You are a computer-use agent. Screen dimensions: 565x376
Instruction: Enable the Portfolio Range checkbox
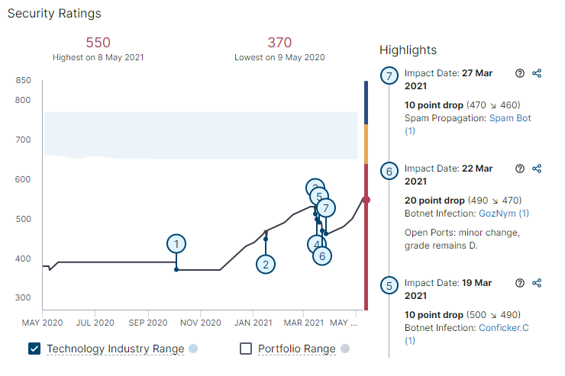point(246,349)
